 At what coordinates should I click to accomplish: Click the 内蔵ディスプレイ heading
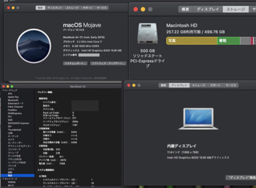pyautogui.click(x=181, y=146)
